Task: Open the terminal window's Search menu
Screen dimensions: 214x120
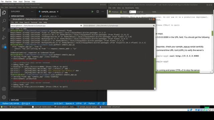Action: click(x=27, y=22)
